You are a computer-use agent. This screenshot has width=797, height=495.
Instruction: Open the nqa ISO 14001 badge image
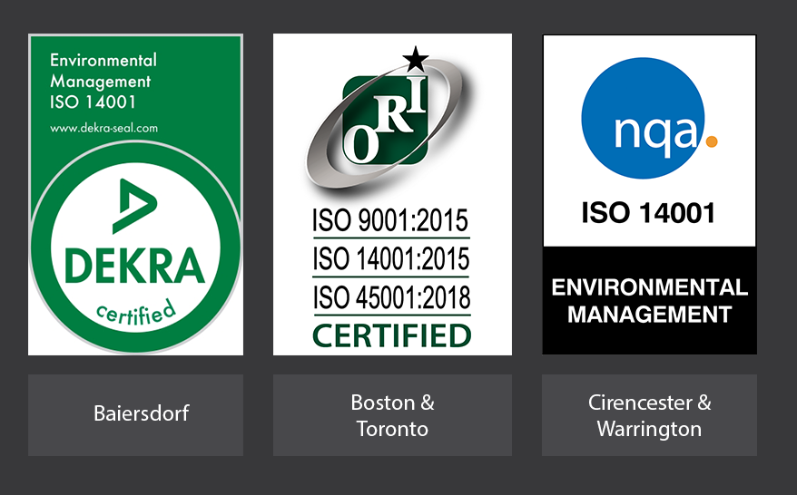pos(650,194)
